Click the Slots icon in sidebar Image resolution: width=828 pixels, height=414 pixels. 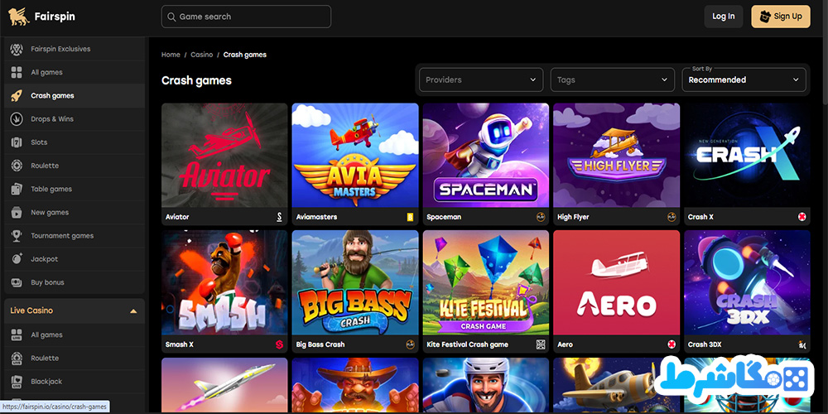(x=17, y=142)
